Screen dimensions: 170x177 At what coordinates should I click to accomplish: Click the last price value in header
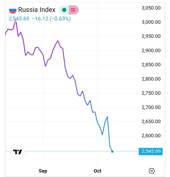(19, 19)
